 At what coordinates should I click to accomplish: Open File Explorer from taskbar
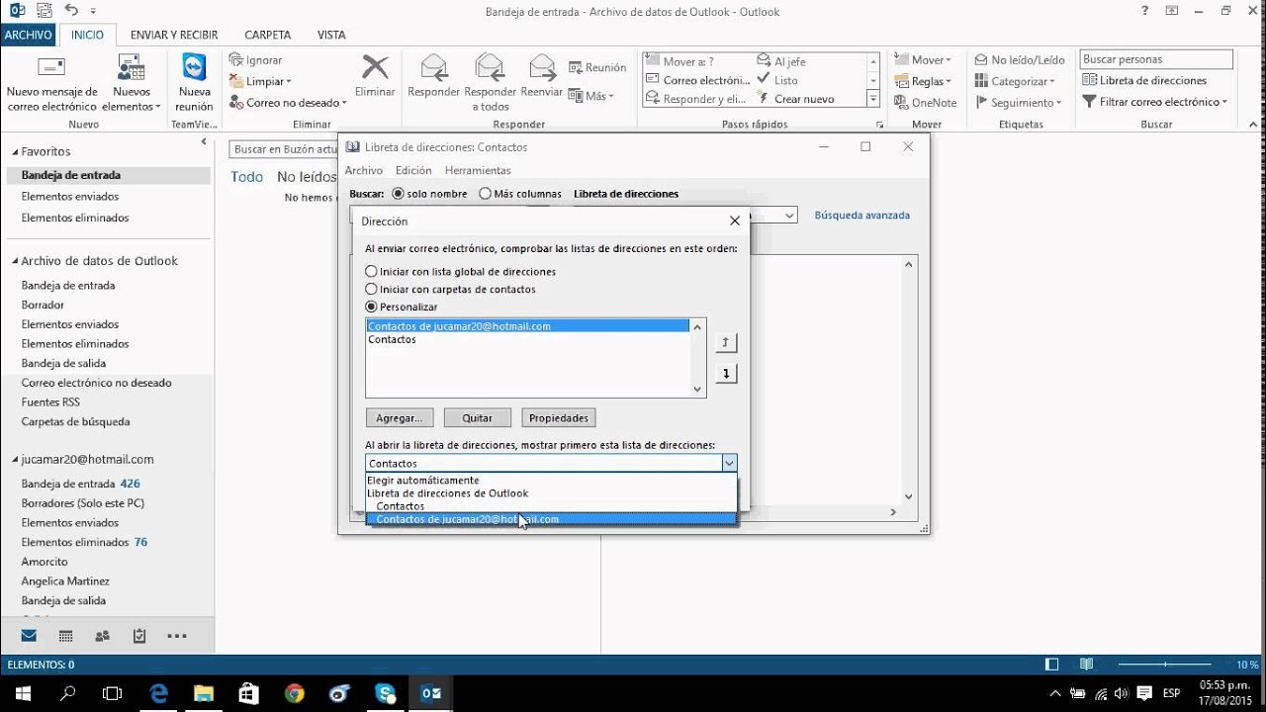point(204,693)
